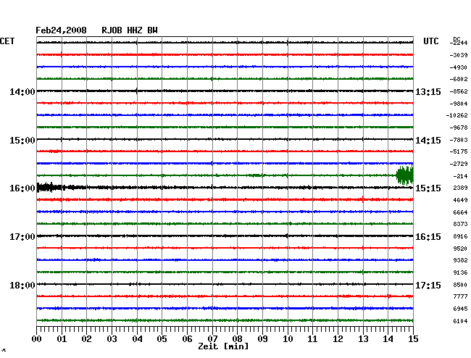Click the "Zeit [min]" axis title
This screenshot has height=358, width=471.
tap(223, 346)
